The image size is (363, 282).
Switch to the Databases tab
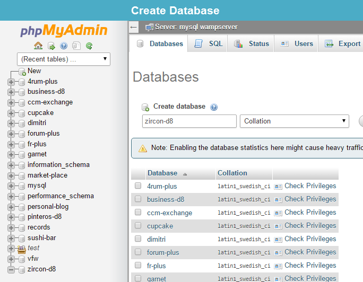tap(159, 43)
